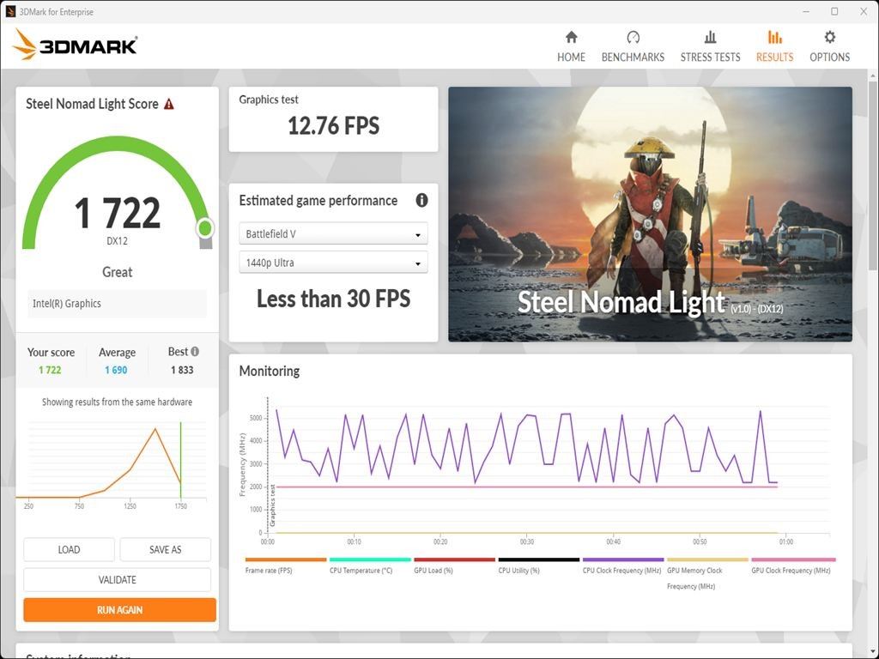The width and height of the screenshot is (879, 659).
Task: Click the Your score value 1 722
Action: pos(50,370)
